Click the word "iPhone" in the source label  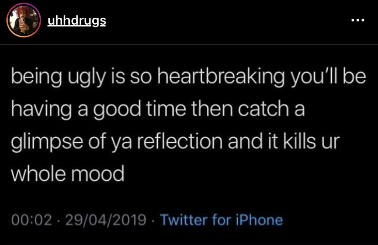(259, 220)
